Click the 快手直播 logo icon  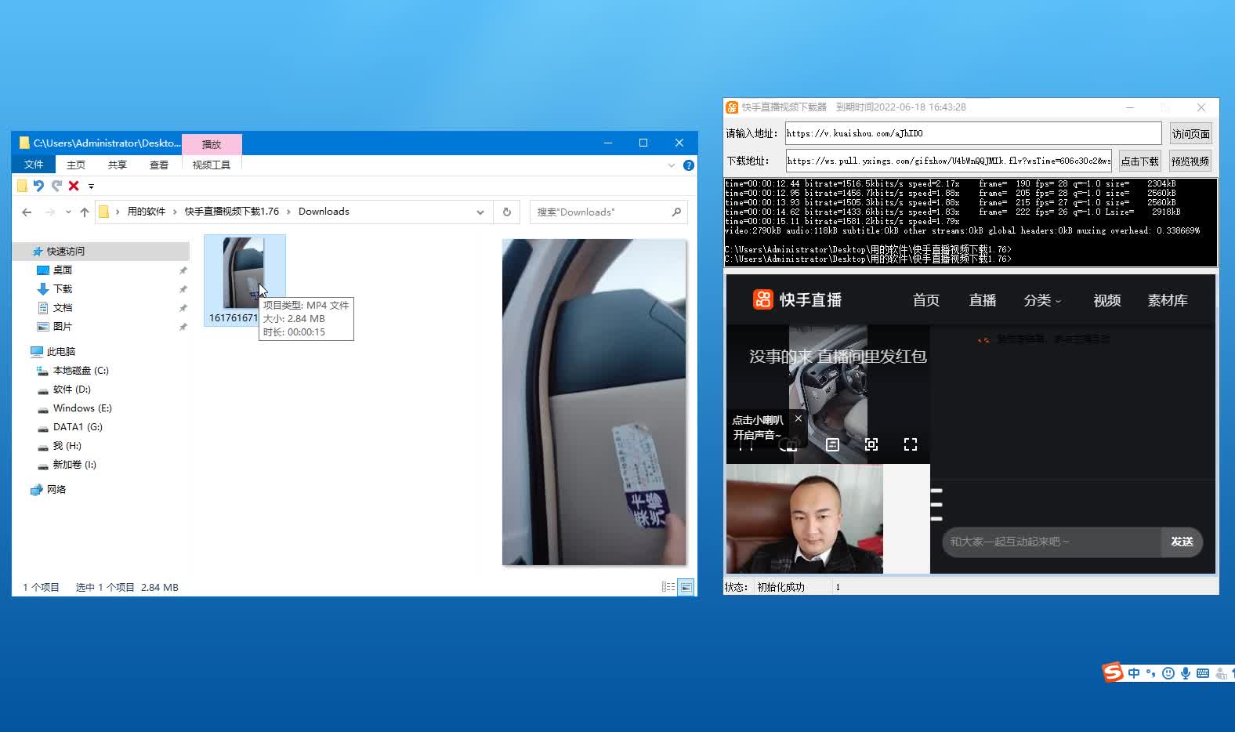click(x=763, y=299)
